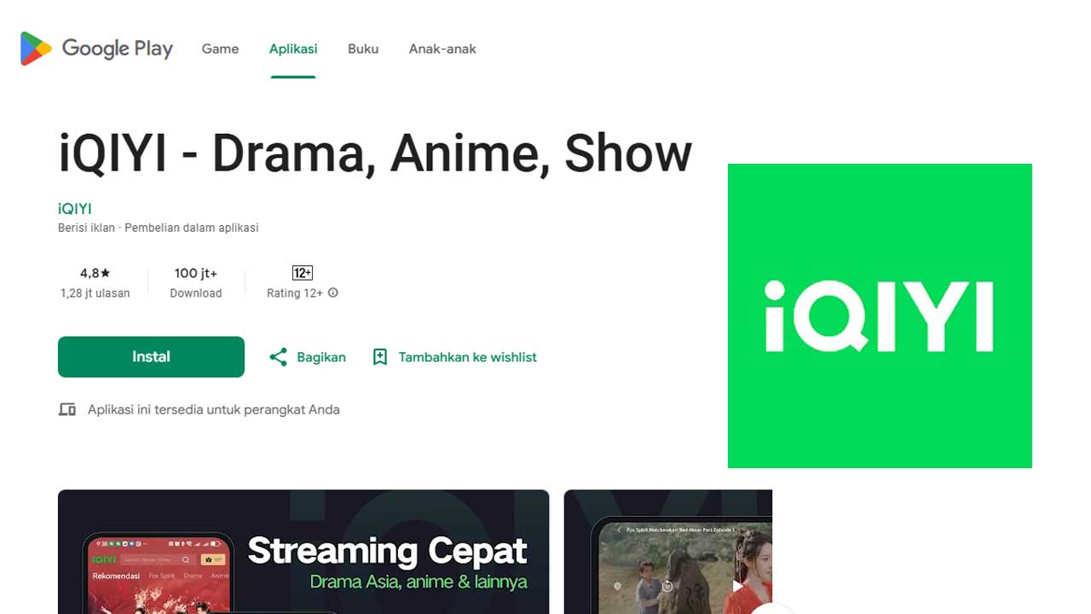Open the Anak-anak tab

(x=442, y=49)
